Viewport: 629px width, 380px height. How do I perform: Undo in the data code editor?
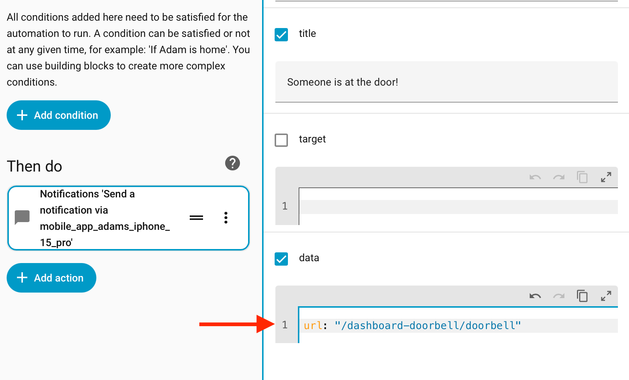[535, 296]
